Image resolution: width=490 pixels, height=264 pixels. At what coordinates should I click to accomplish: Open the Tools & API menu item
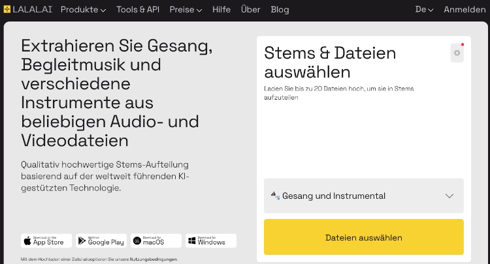point(138,10)
